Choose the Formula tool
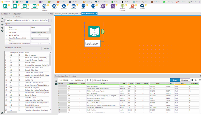 click(64, 6)
